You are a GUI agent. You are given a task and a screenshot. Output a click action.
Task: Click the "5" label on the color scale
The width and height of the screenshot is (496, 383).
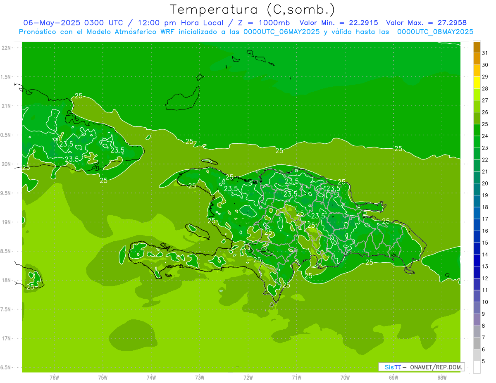[x=483, y=362]
